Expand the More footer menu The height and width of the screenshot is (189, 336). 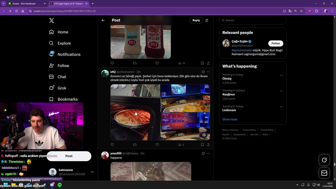[x=266, y=135]
